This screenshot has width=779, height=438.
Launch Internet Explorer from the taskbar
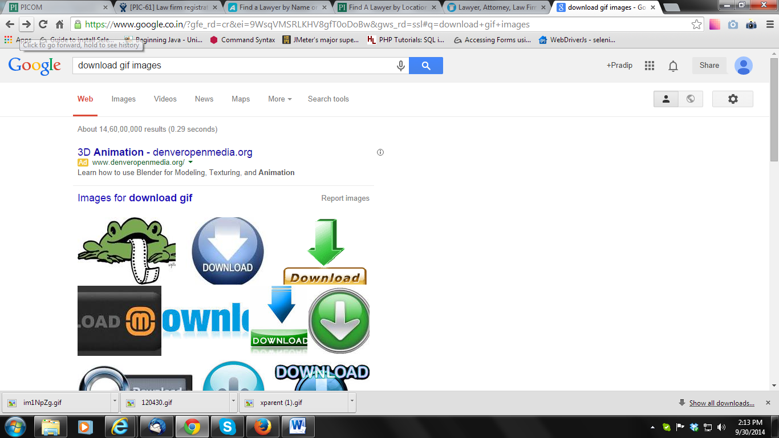click(120, 427)
